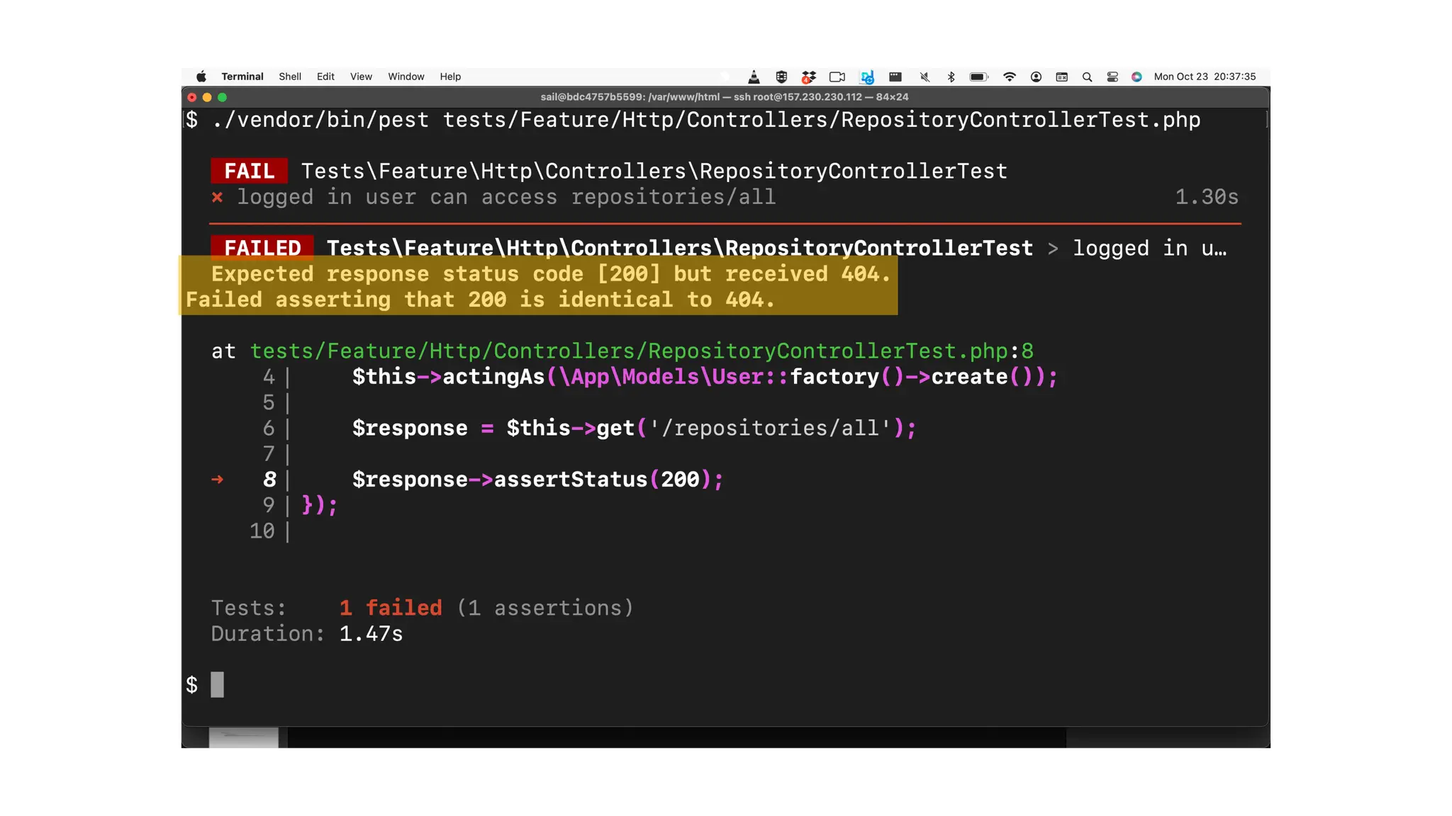Click the Spotlight search magnifier icon

(x=1087, y=76)
